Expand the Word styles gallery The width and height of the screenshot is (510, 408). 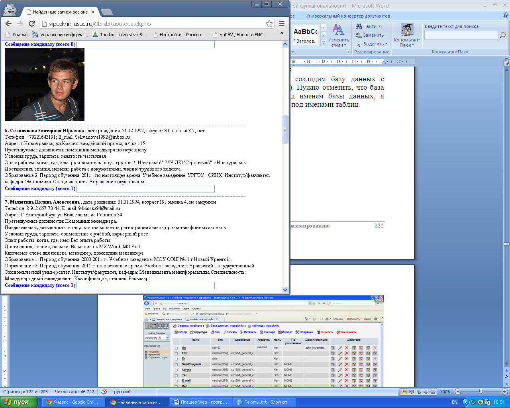323,43
